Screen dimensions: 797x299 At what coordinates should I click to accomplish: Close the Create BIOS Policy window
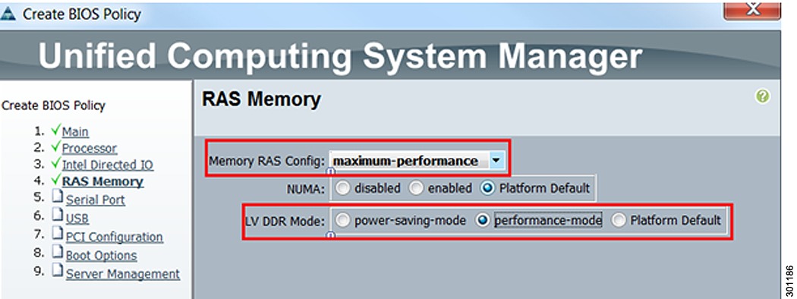tap(751, 10)
